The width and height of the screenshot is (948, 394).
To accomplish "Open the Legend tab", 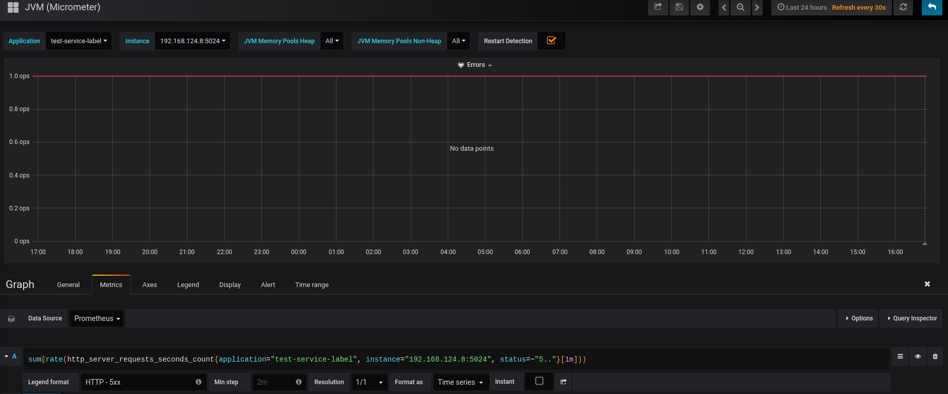I will [x=188, y=284].
